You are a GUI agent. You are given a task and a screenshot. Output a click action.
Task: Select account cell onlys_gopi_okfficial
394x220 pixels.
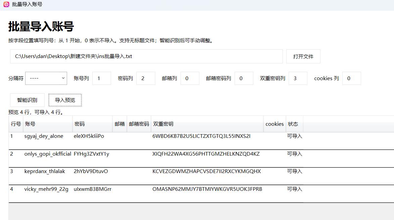[x=48, y=154]
